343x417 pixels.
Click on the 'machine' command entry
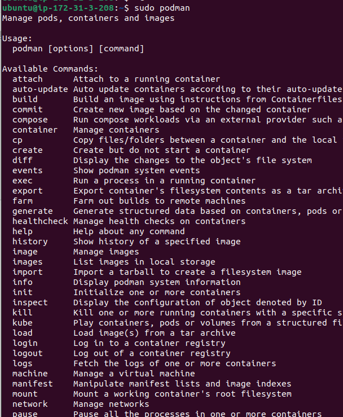tap(30, 374)
